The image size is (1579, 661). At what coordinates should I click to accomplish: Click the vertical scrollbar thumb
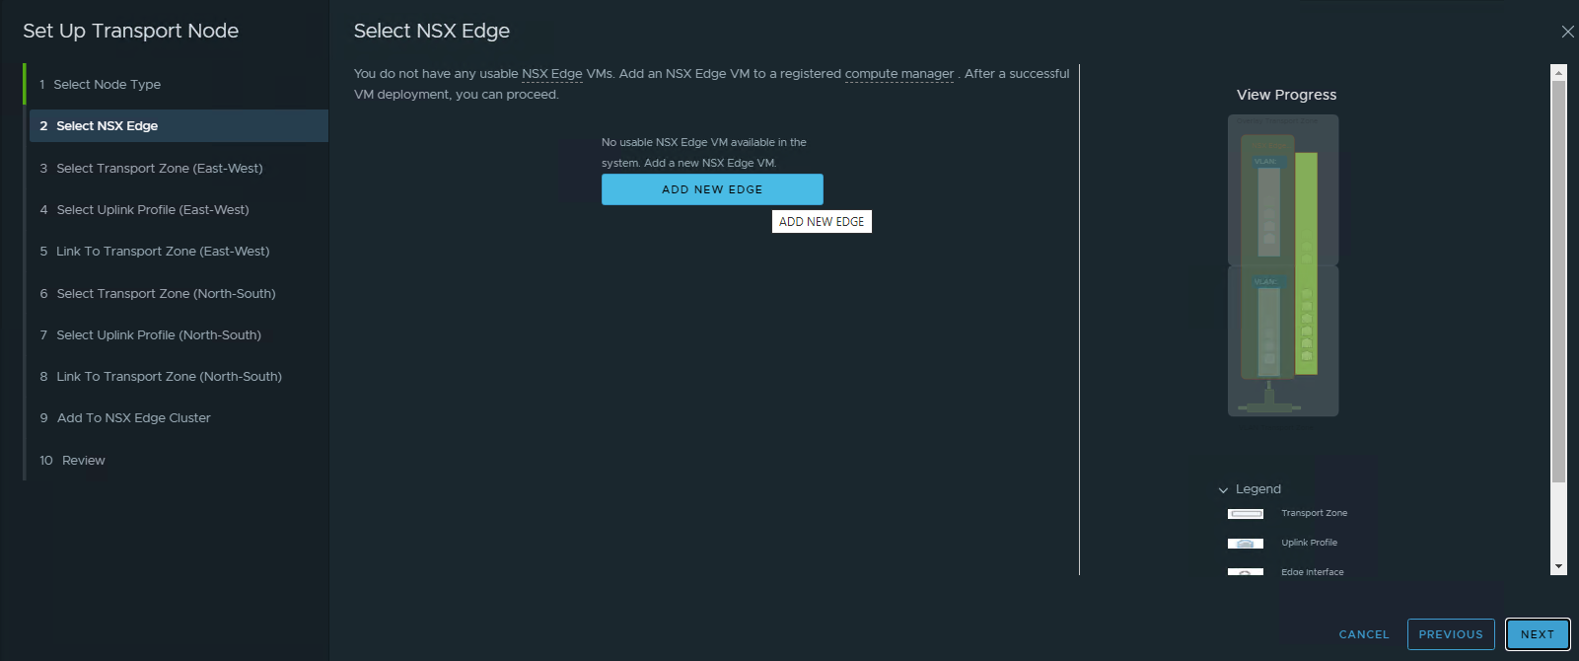pyautogui.click(x=1558, y=281)
